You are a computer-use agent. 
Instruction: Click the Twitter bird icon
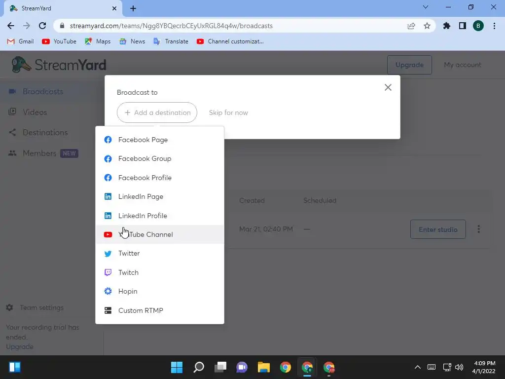108,254
